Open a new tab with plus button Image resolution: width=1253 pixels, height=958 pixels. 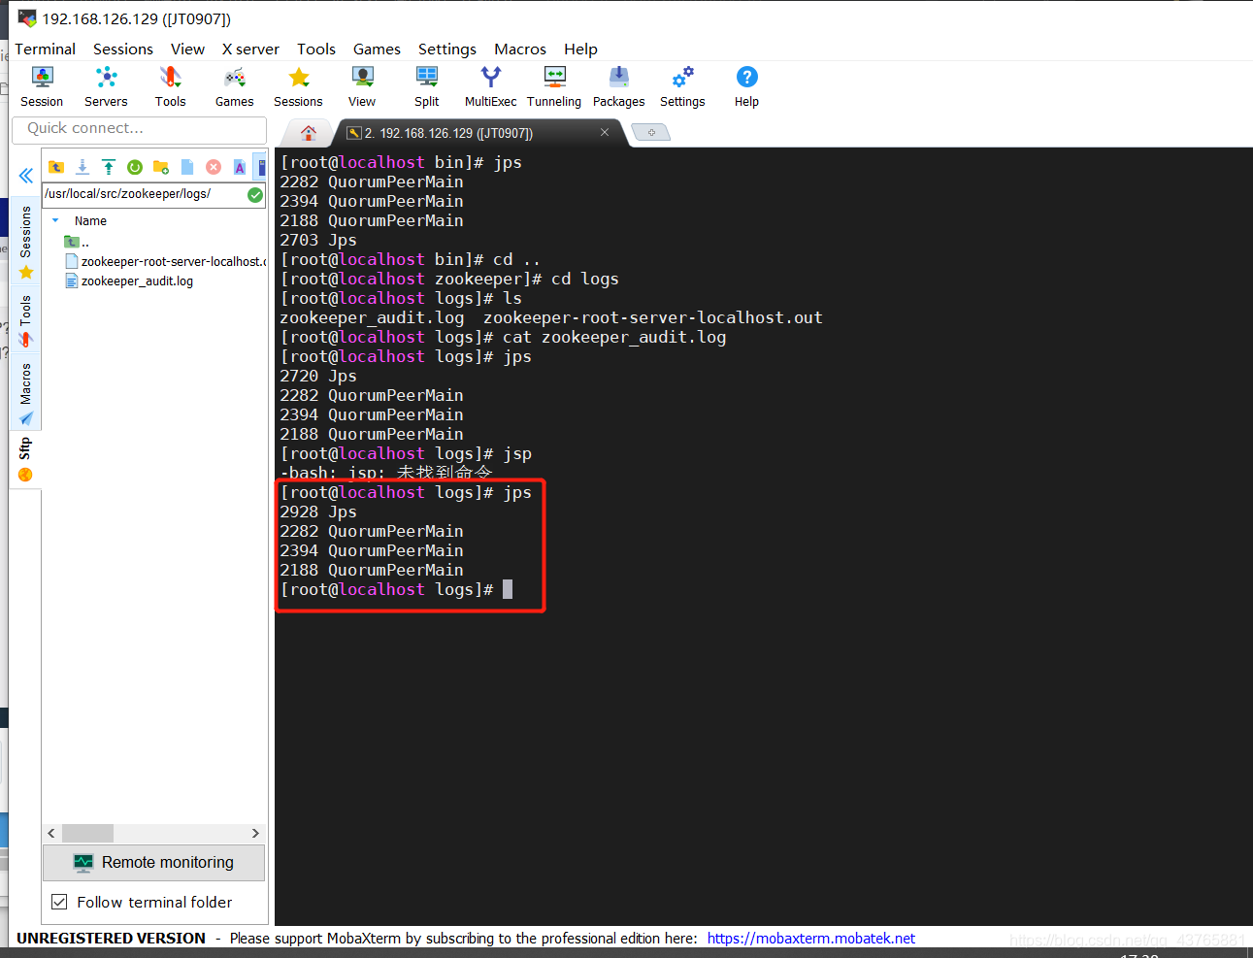click(651, 132)
